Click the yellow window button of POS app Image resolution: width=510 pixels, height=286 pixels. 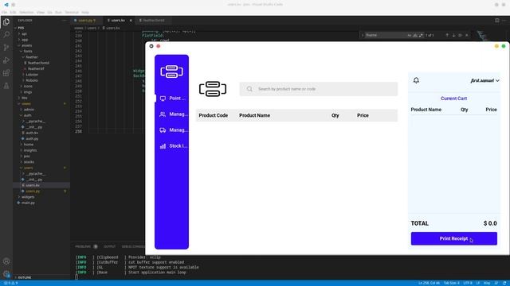click(x=496, y=46)
